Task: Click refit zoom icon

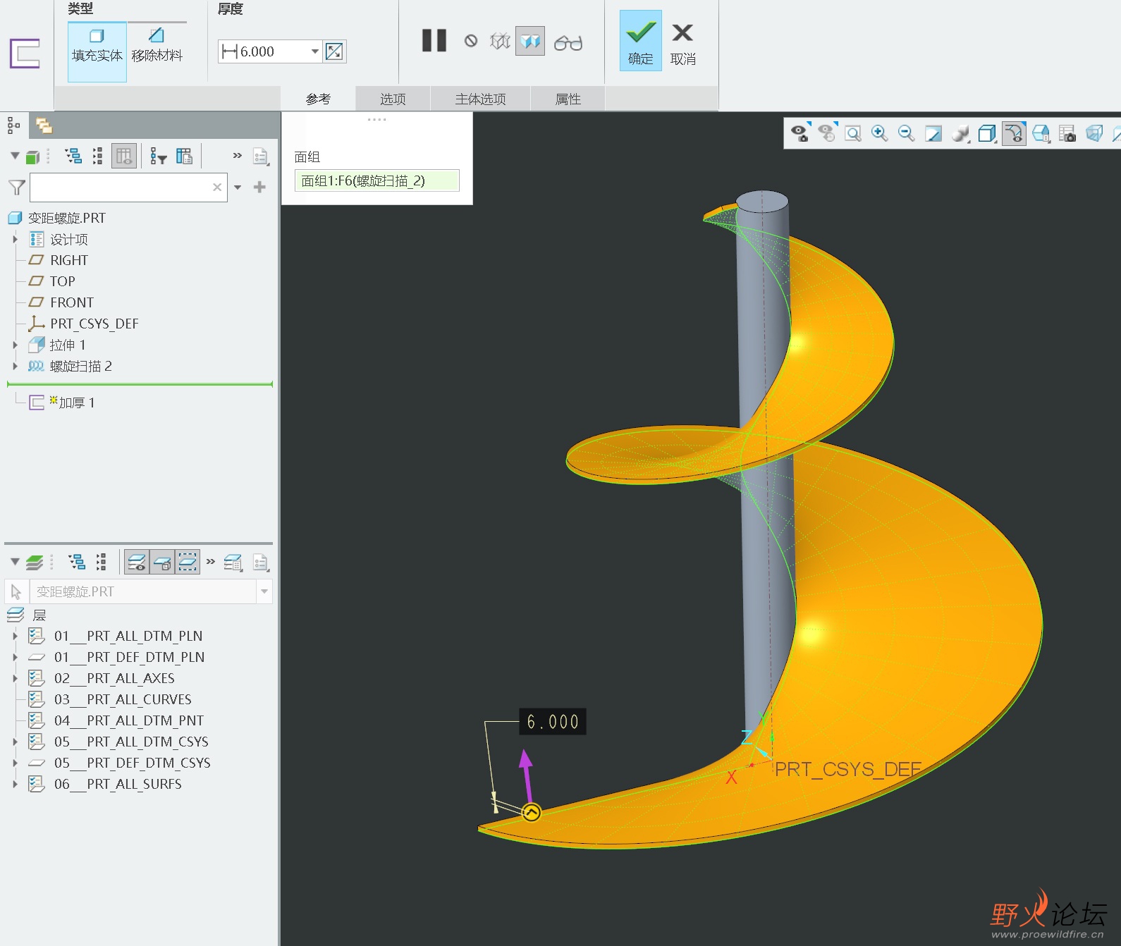Action: coord(853,133)
